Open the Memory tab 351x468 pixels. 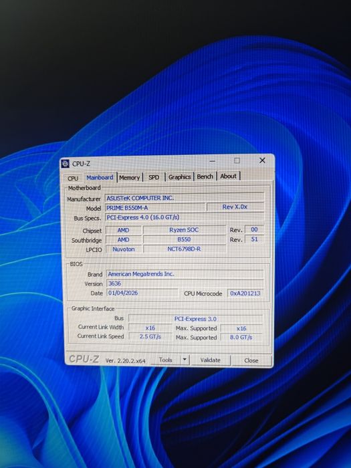(x=130, y=178)
